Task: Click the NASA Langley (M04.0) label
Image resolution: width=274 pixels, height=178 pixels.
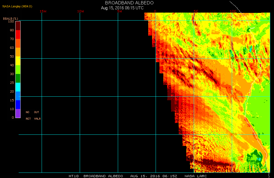Action: (x=17, y=6)
